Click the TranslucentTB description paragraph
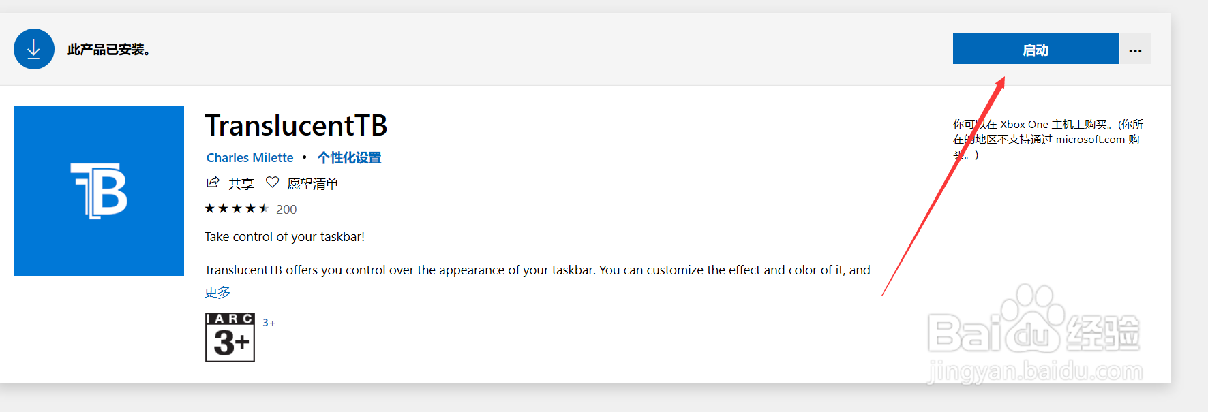The width and height of the screenshot is (1208, 412). (x=537, y=270)
